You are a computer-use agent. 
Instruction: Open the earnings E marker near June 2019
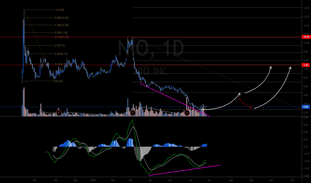(x=187, y=113)
